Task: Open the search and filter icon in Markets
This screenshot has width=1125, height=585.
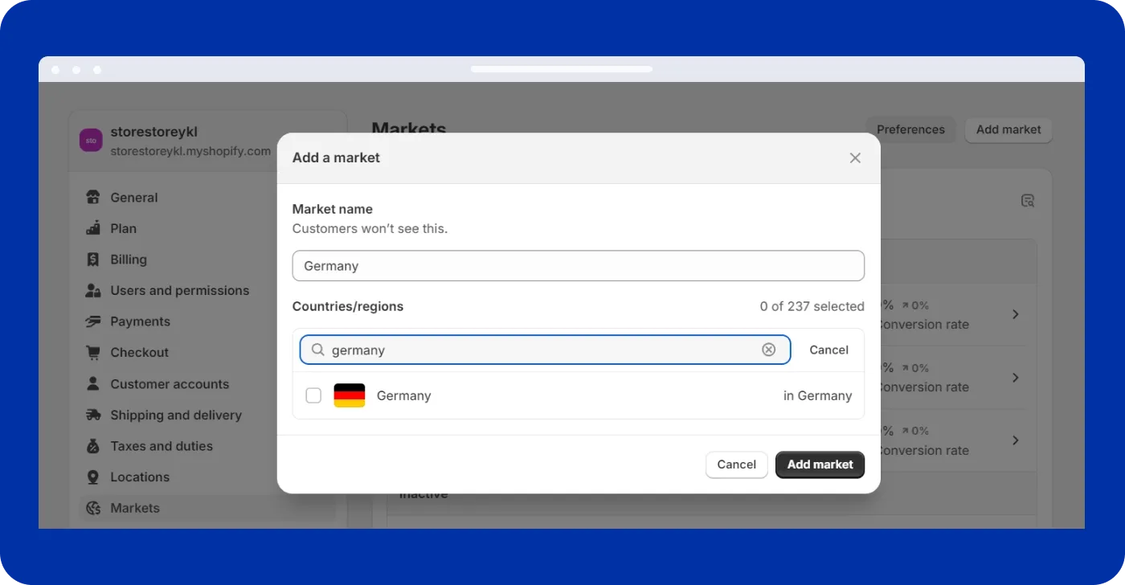Action: [x=1027, y=201]
